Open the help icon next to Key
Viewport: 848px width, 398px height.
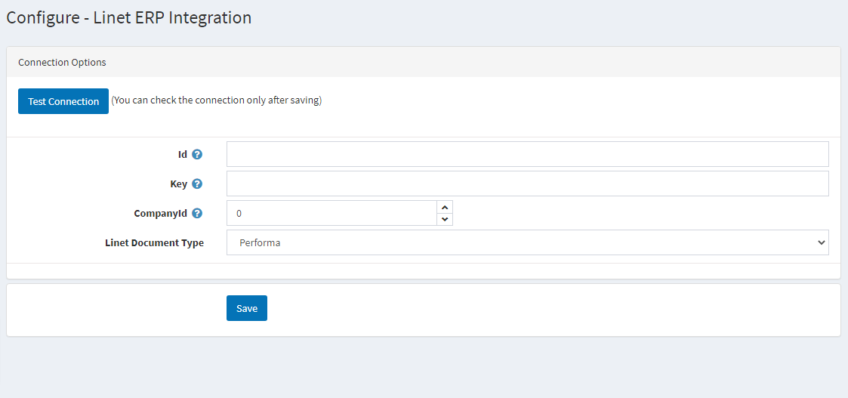pos(197,184)
